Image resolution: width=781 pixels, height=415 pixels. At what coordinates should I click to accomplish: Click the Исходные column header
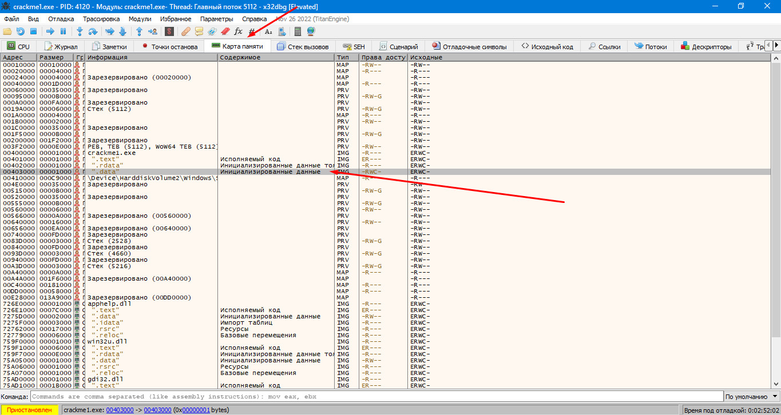[589, 58]
